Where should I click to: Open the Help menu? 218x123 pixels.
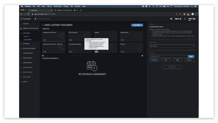click(x=84, y=6)
